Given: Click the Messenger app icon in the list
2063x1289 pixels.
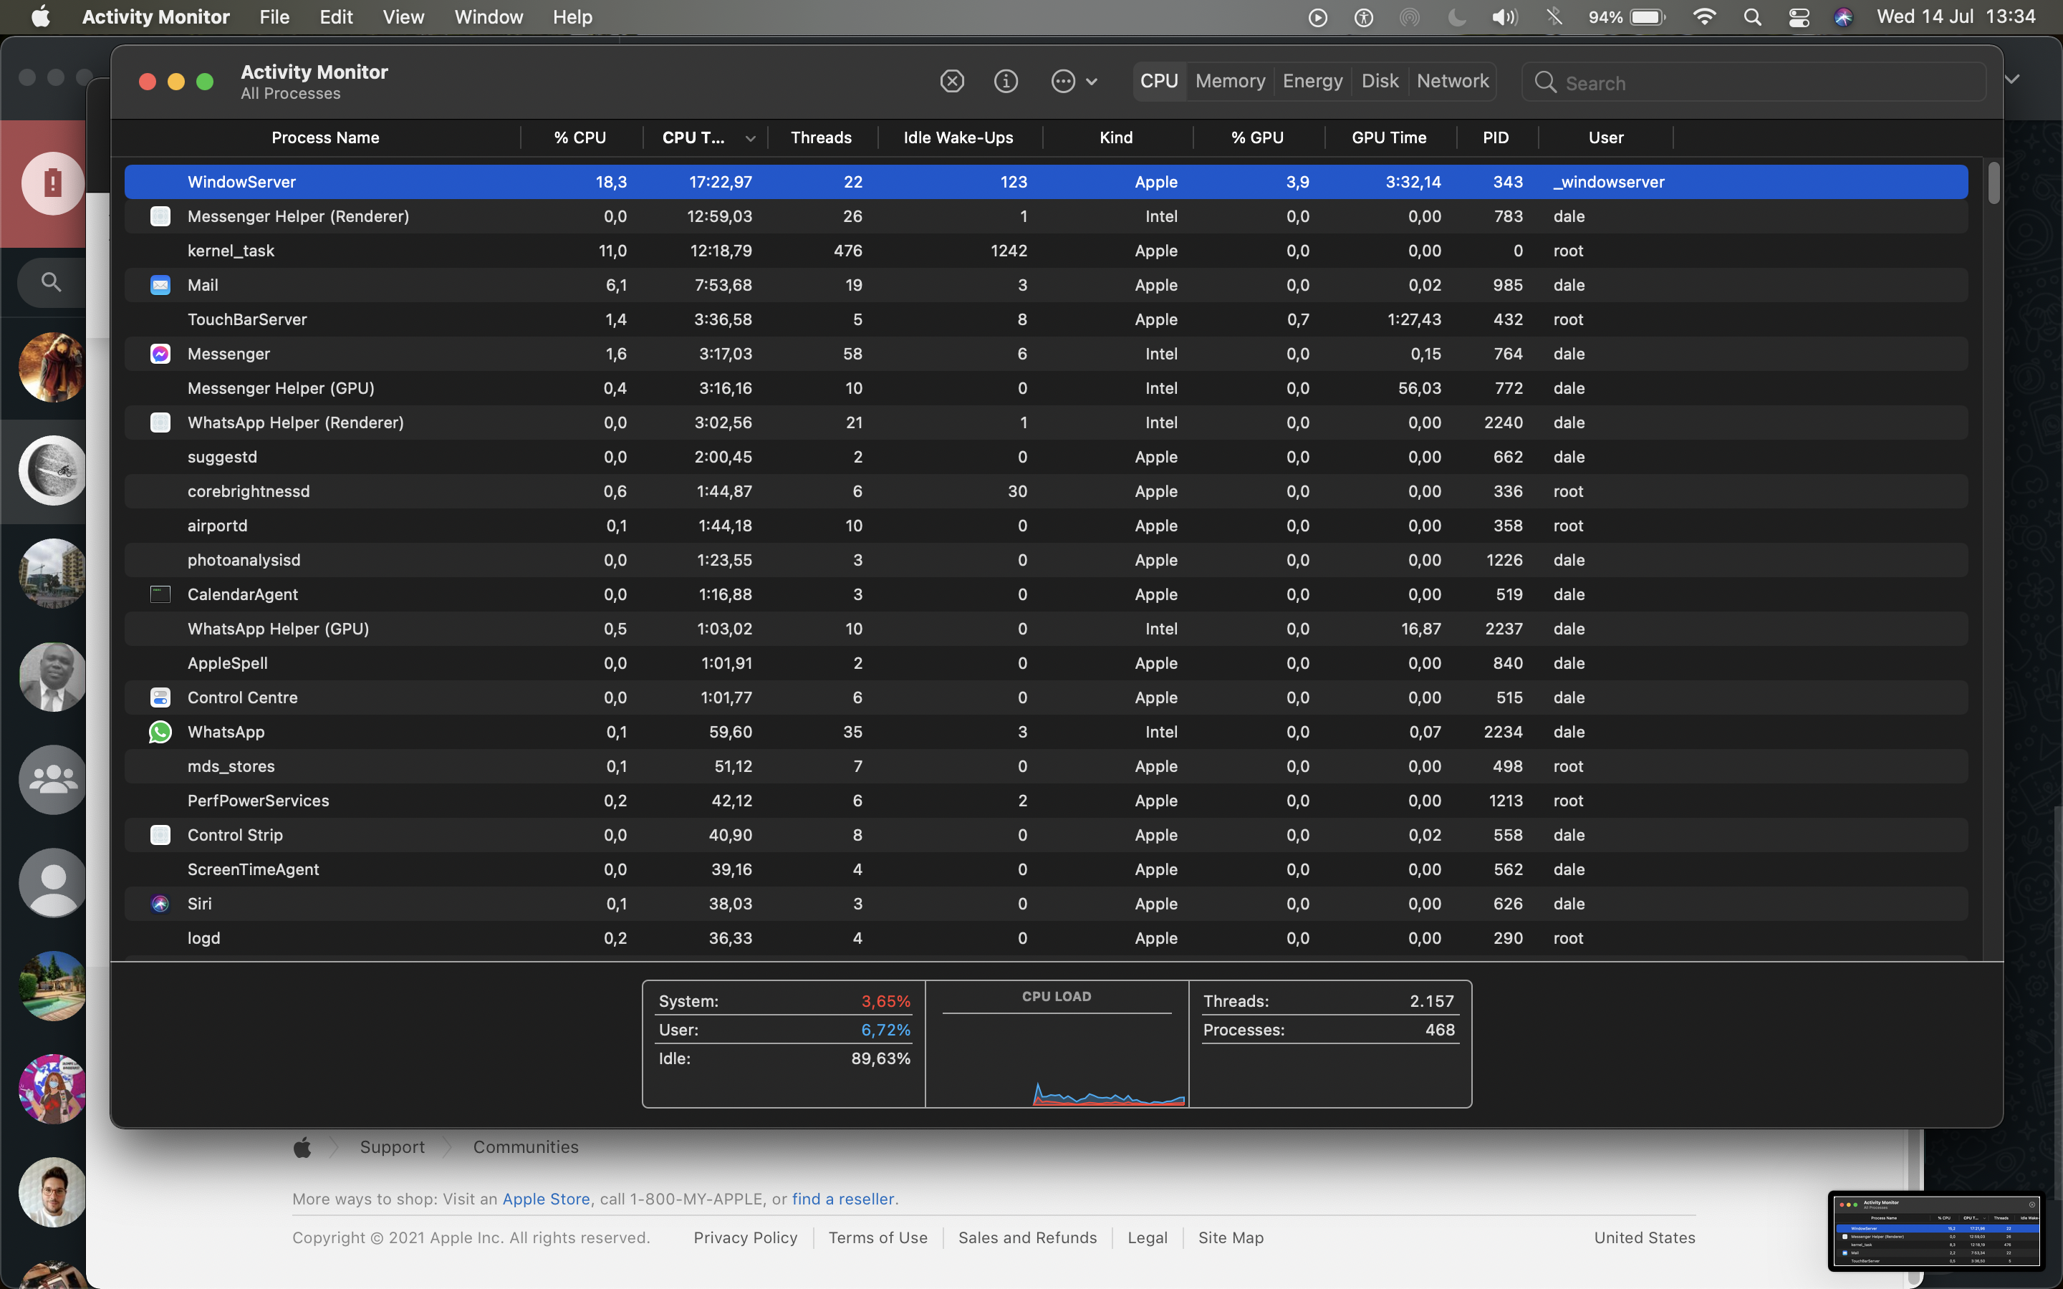Looking at the screenshot, I should coord(160,354).
